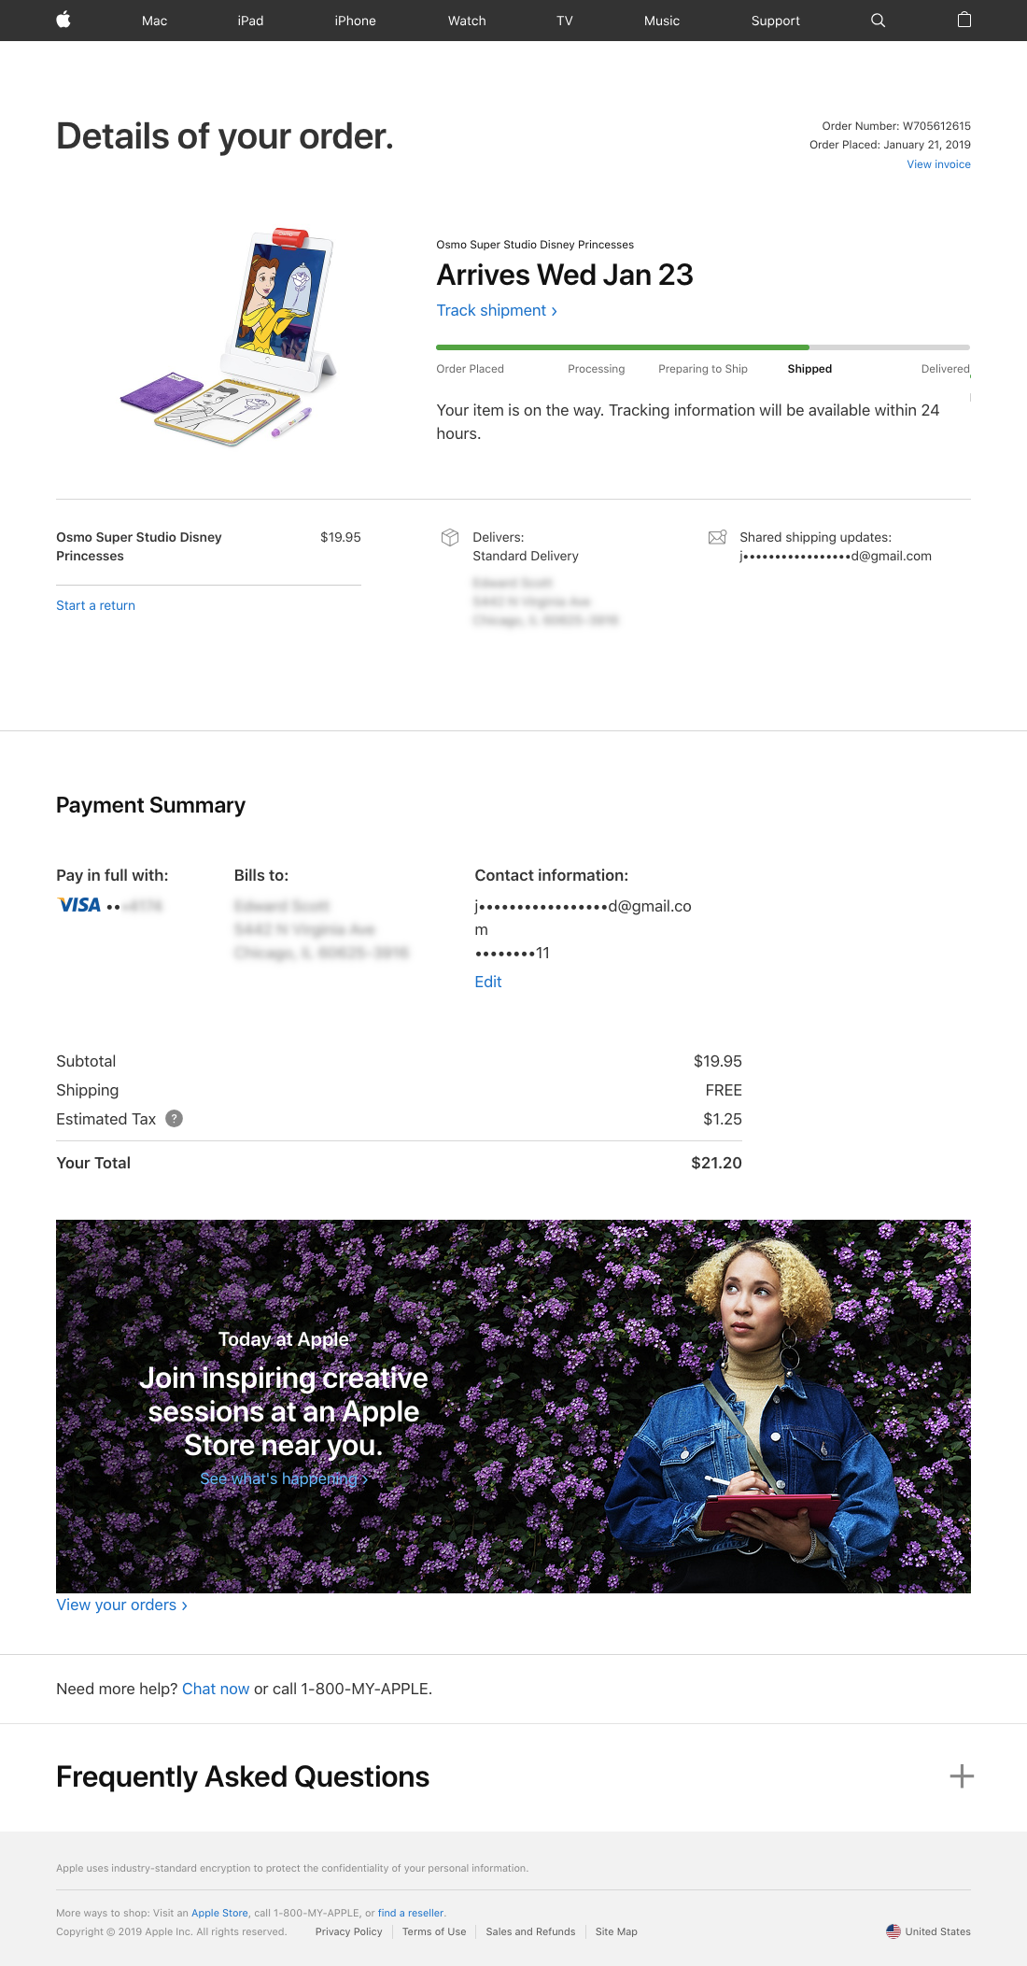1027x1966 pixels.
Task: Open the Mac menu item
Action: point(154,21)
